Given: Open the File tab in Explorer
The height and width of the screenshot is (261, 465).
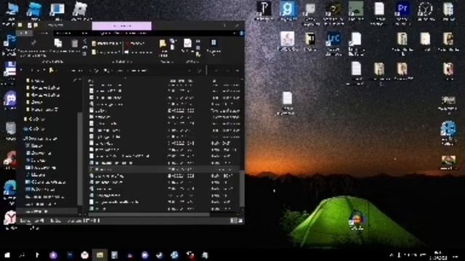Looking at the screenshot, I should 24,33.
